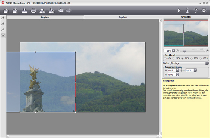The width and height of the screenshot is (210, 138).
Task: Open preferences with the gear icon
Action: tap(204, 10)
